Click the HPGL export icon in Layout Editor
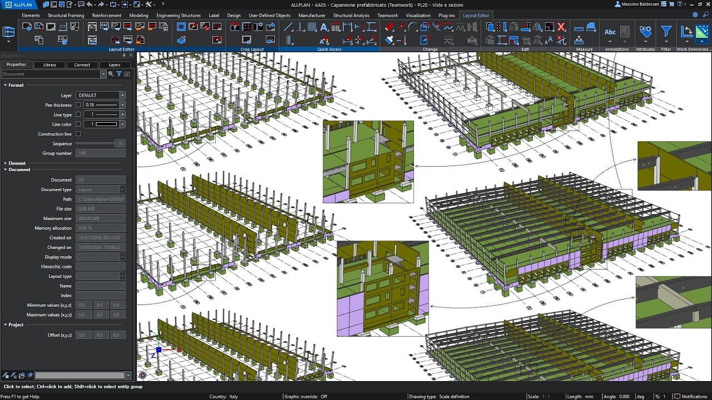 pyautogui.click(x=128, y=40)
